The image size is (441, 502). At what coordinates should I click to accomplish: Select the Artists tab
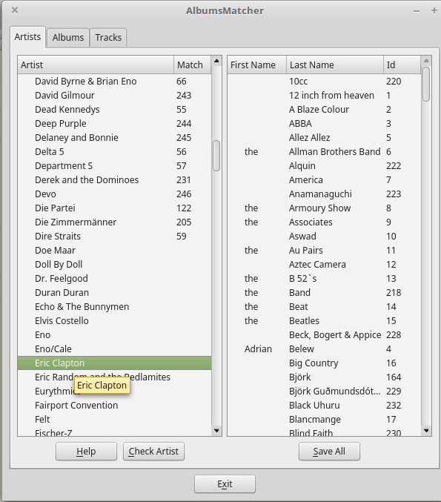(27, 37)
